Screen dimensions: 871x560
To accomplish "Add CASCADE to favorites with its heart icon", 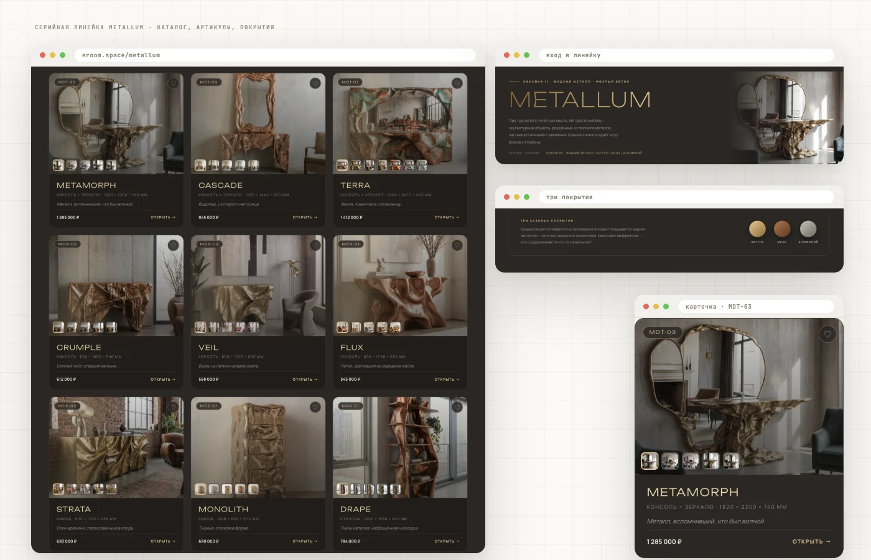I will [315, 83].
